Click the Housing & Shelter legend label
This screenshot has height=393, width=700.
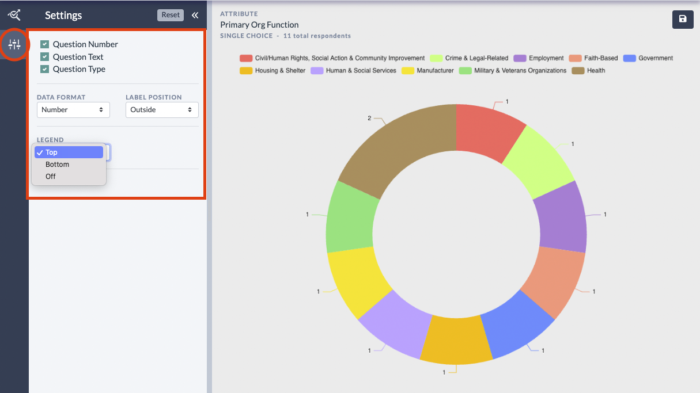280,71
